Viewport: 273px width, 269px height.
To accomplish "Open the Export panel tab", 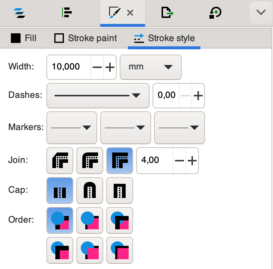I will click(x=167, y=13).
